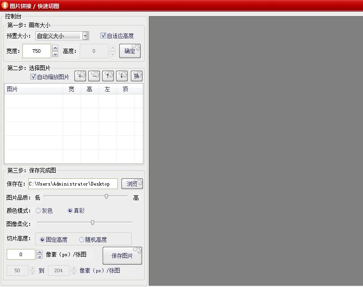This screenshot has height=287, width=363.
Task: Increase the 50 minimum random height spinner
Action: point(32,268)
